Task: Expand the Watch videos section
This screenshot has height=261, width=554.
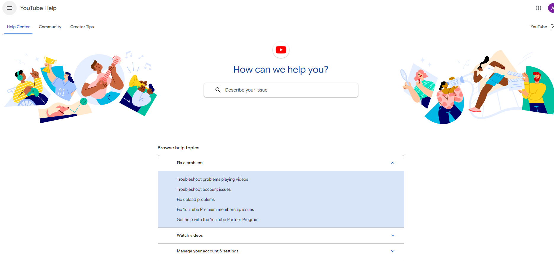Action: pyautogui.click(x=281, y=236)
